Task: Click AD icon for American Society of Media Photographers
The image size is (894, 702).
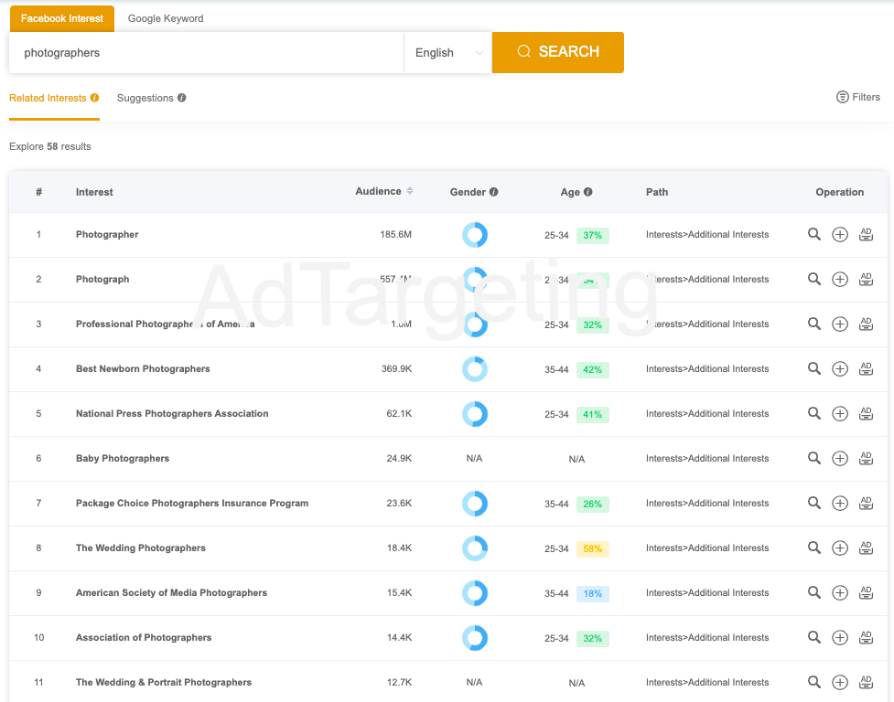Action: (866, 592)
